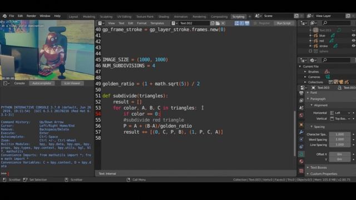Switch to the Layout workspace tab
This screenshot has height=200, width=356.
click(x=73, y=17)
